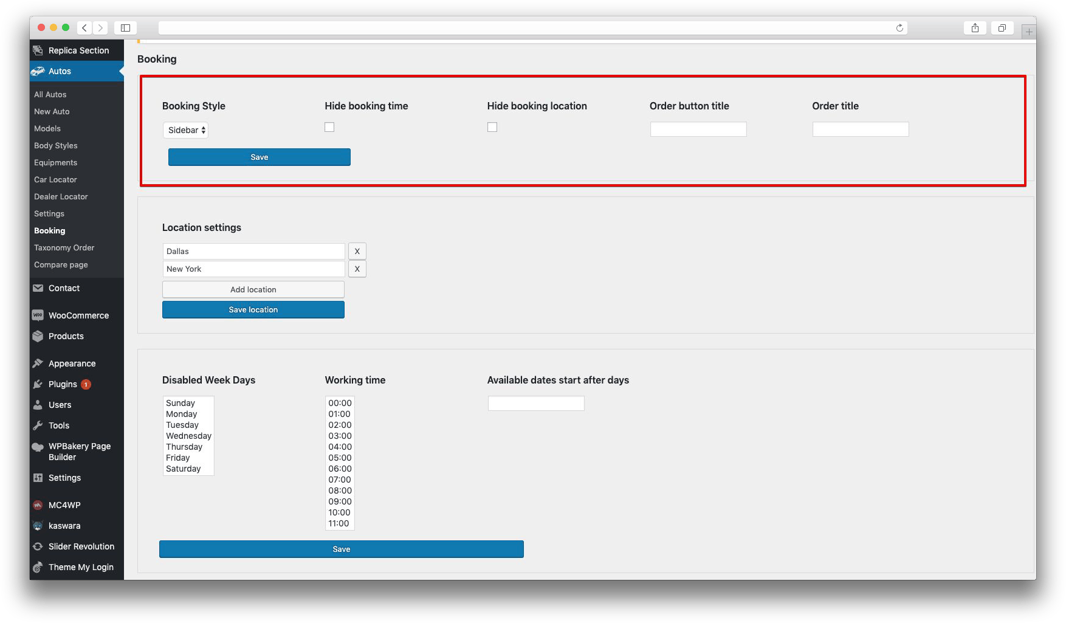The height and width of the screenshot is (623, 1066).
Task: Open Models submenu item
Action: pos(47,128)
